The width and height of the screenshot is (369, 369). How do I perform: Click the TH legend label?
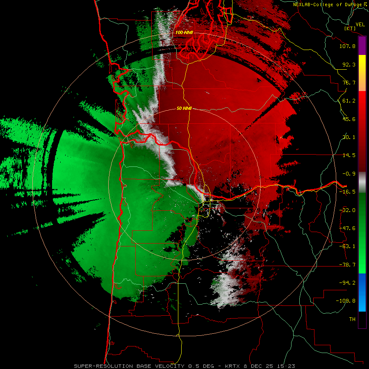pos(352,319)
